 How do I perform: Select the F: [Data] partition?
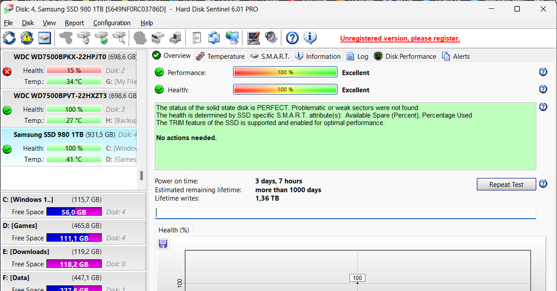[73, 281]
